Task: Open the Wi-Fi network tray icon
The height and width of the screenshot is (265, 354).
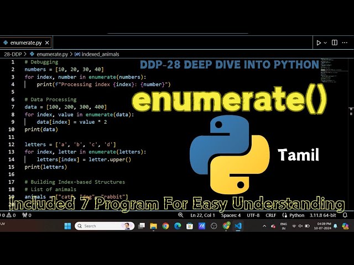Action: pos(294,226)
